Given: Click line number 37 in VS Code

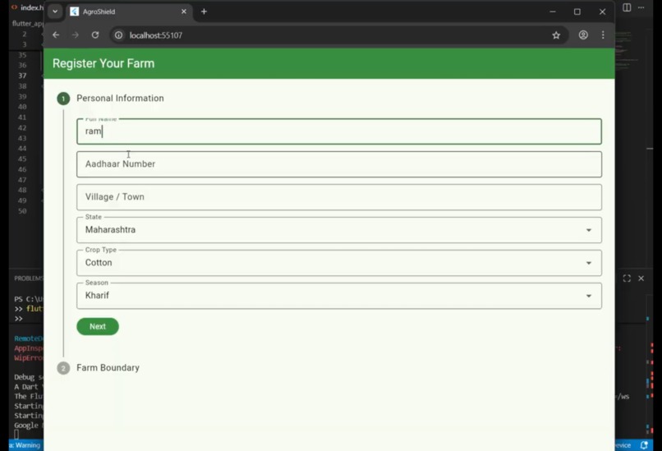Looking at the screenshot, I should 22,76.
